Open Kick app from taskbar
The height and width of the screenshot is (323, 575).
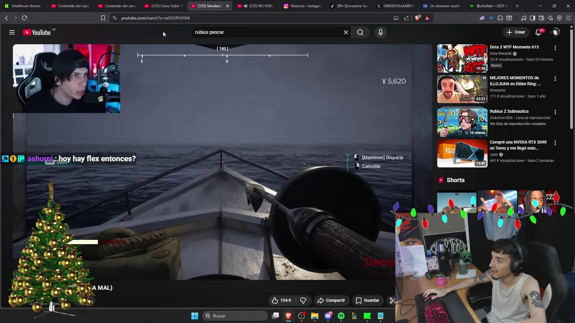(x=367, y=316)
